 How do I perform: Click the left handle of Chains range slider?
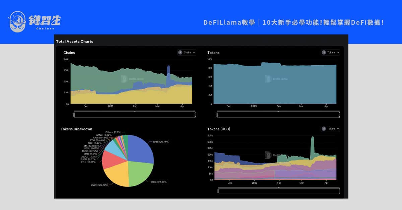coord(74,115)
